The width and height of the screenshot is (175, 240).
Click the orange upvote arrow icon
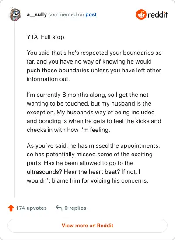(11, 208)
